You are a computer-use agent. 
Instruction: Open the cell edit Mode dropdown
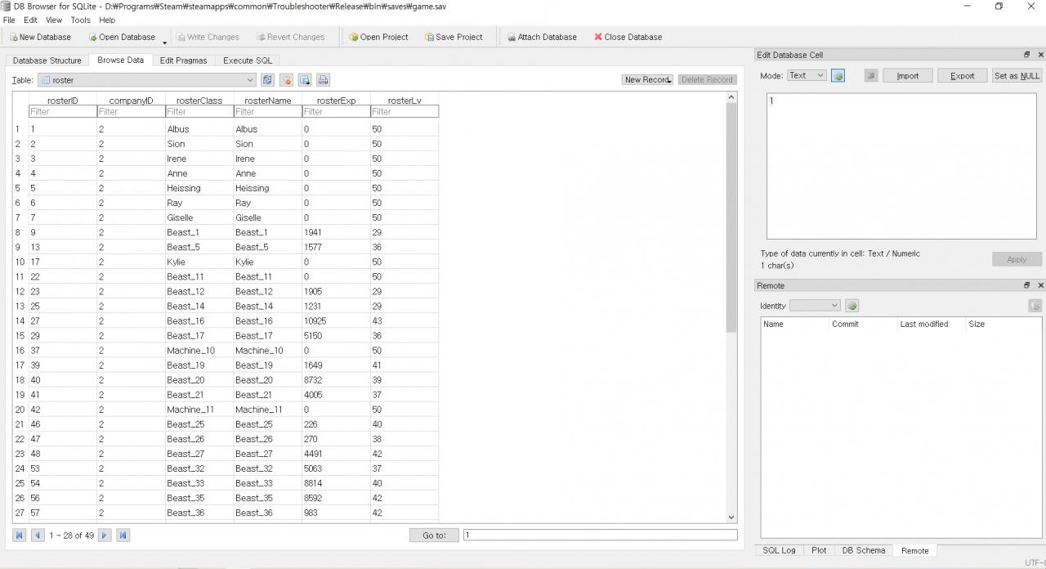pyautogui.click(x=807, y=75)
